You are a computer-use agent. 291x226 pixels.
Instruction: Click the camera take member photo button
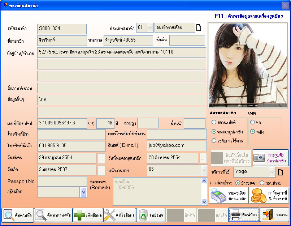point(271,158)
